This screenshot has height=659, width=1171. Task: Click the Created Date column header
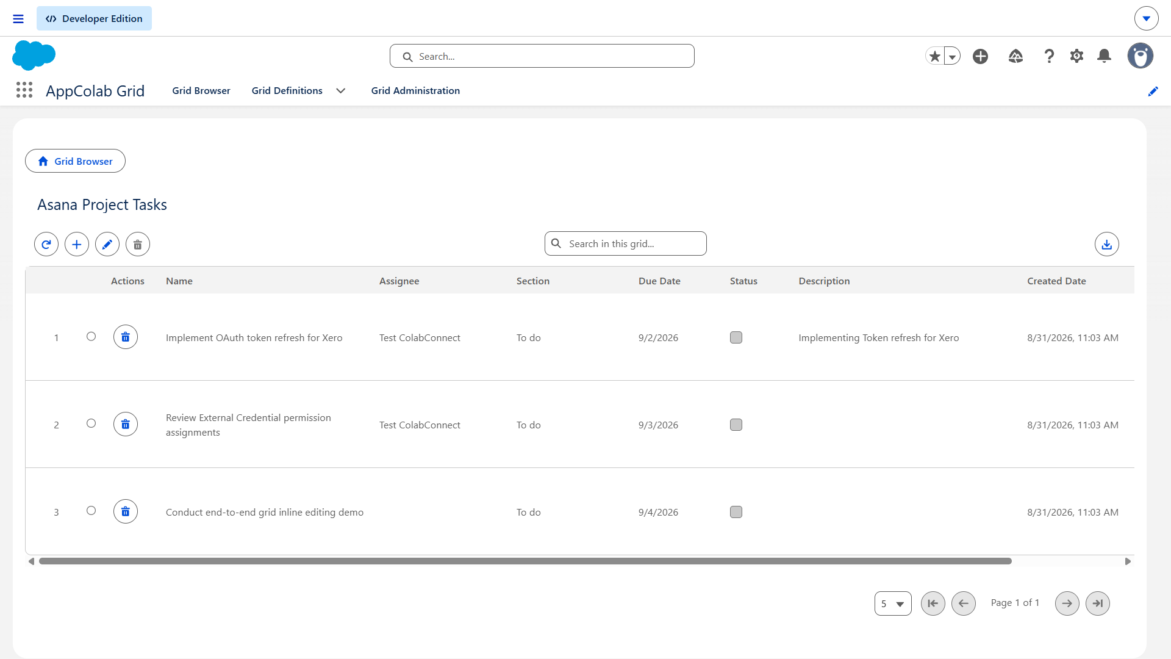tap(1056, 281)
